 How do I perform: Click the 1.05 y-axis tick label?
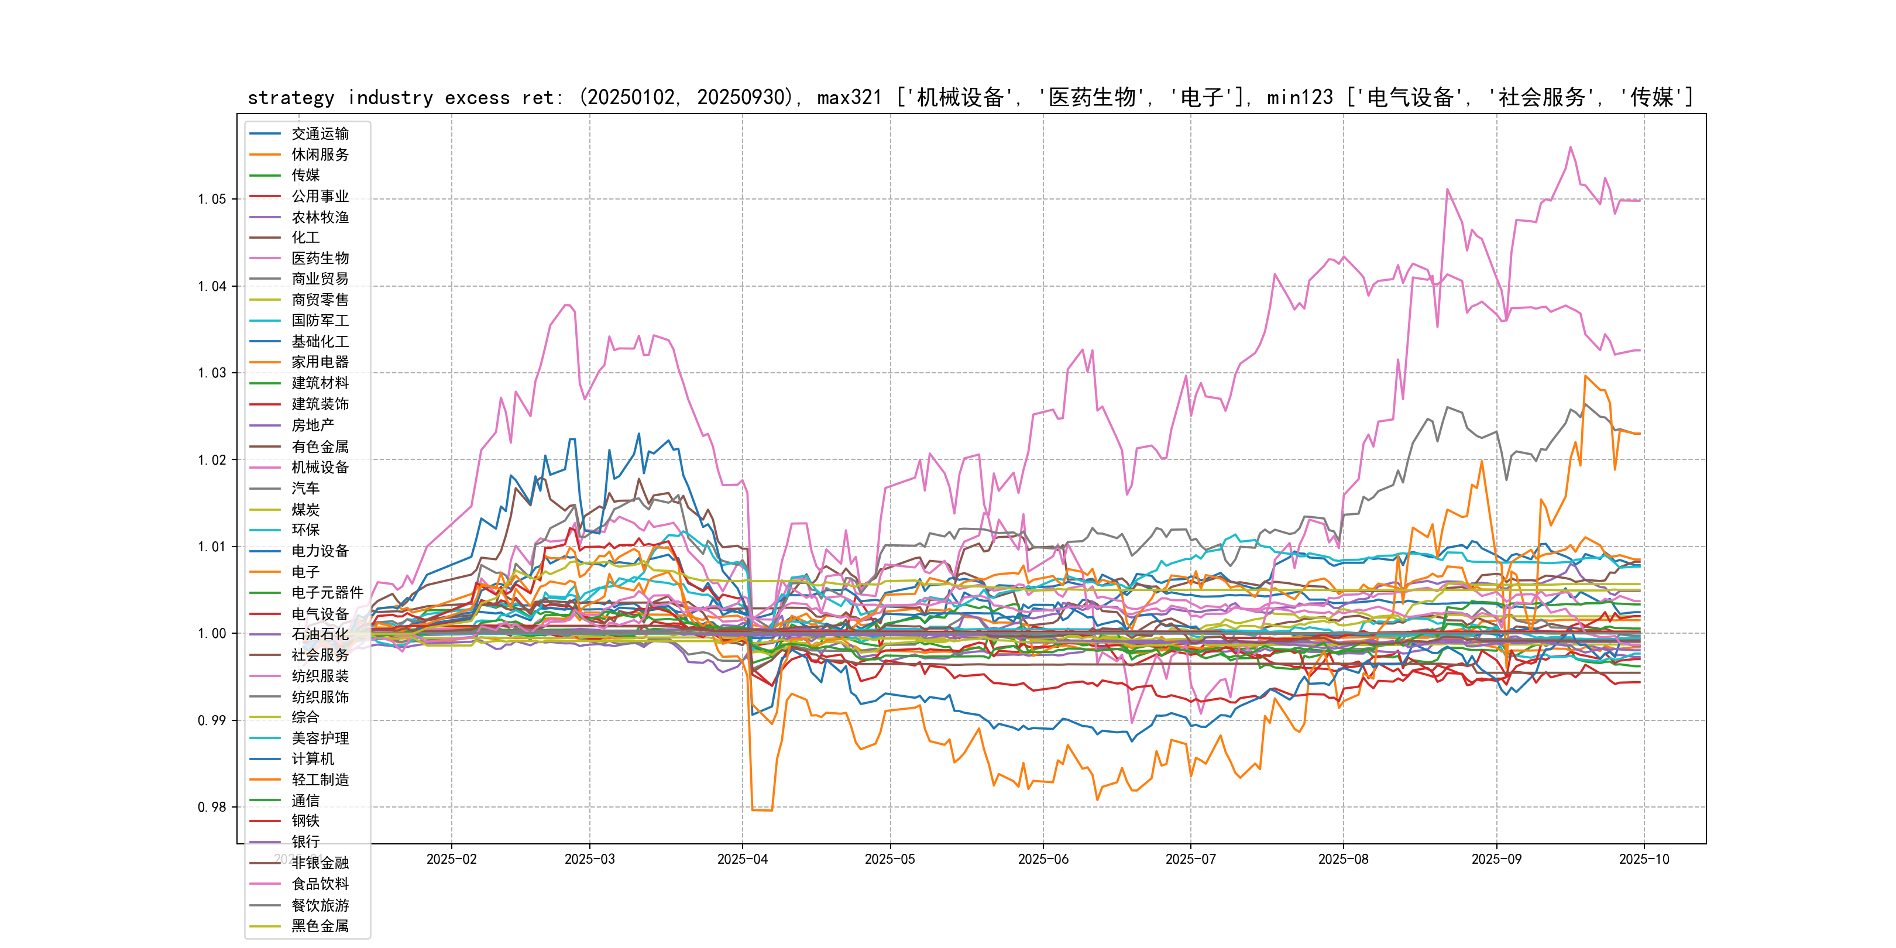point(212,200)
